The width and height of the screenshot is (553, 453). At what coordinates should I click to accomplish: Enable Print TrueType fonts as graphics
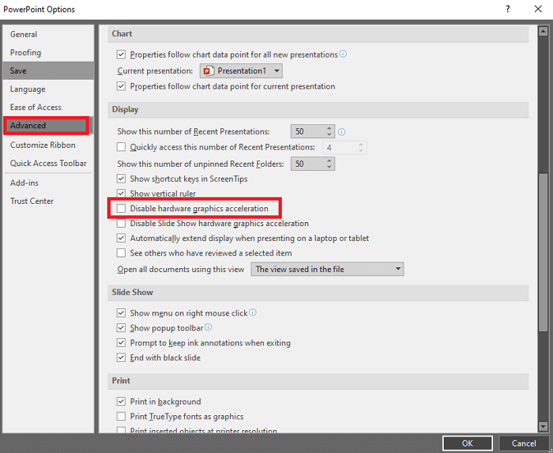121,417
